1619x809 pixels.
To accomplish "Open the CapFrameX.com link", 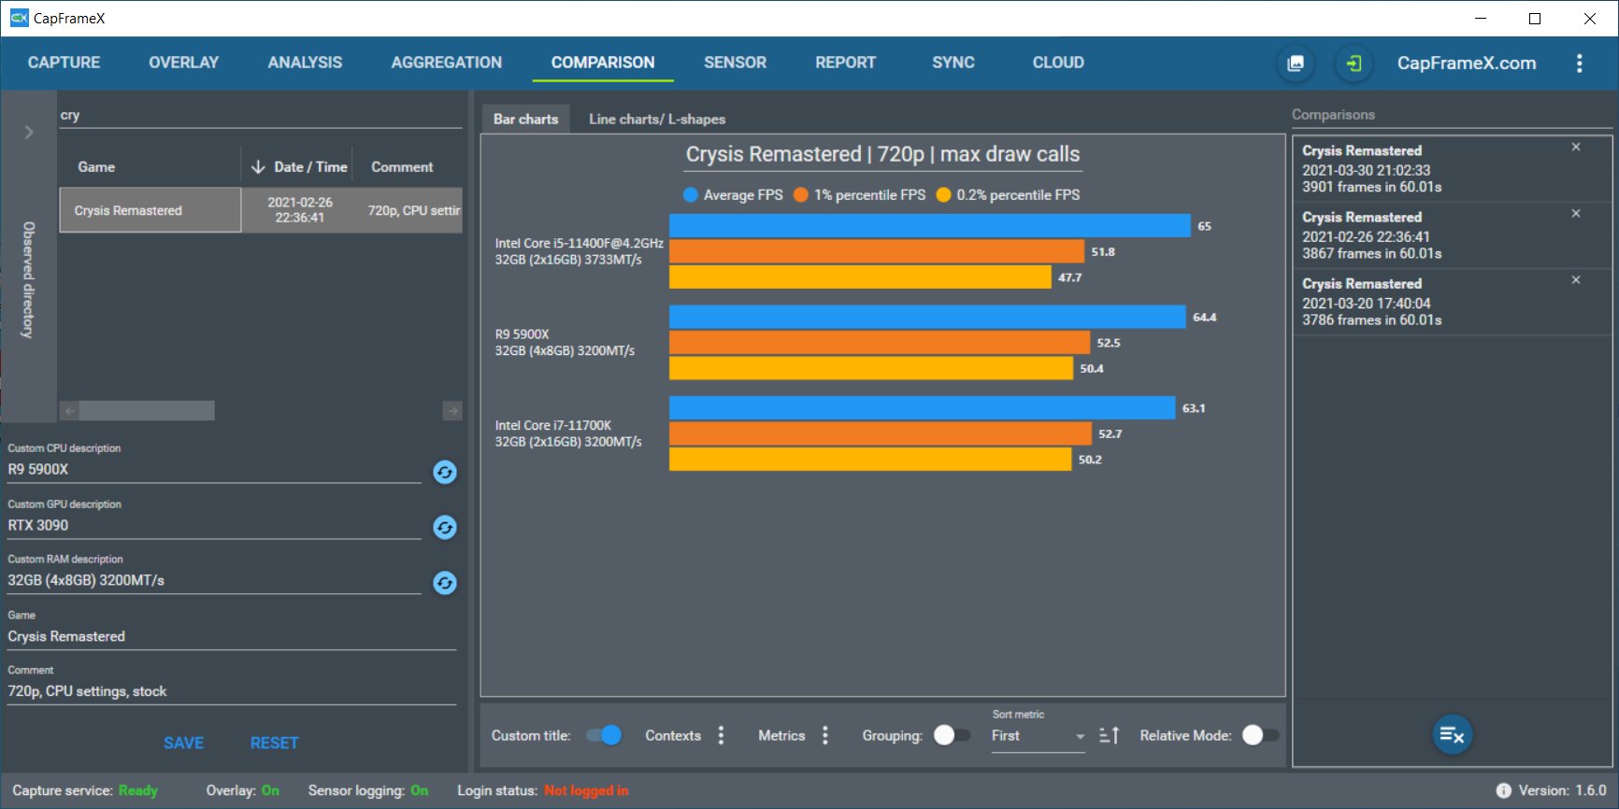I will point(1466,63).
